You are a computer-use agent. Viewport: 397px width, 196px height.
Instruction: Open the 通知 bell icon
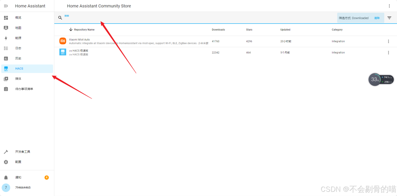[x=6, y=177]
